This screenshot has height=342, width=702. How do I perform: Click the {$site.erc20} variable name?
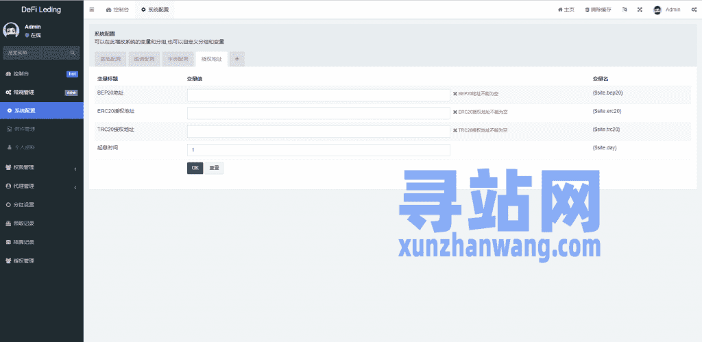click(607, 111)
